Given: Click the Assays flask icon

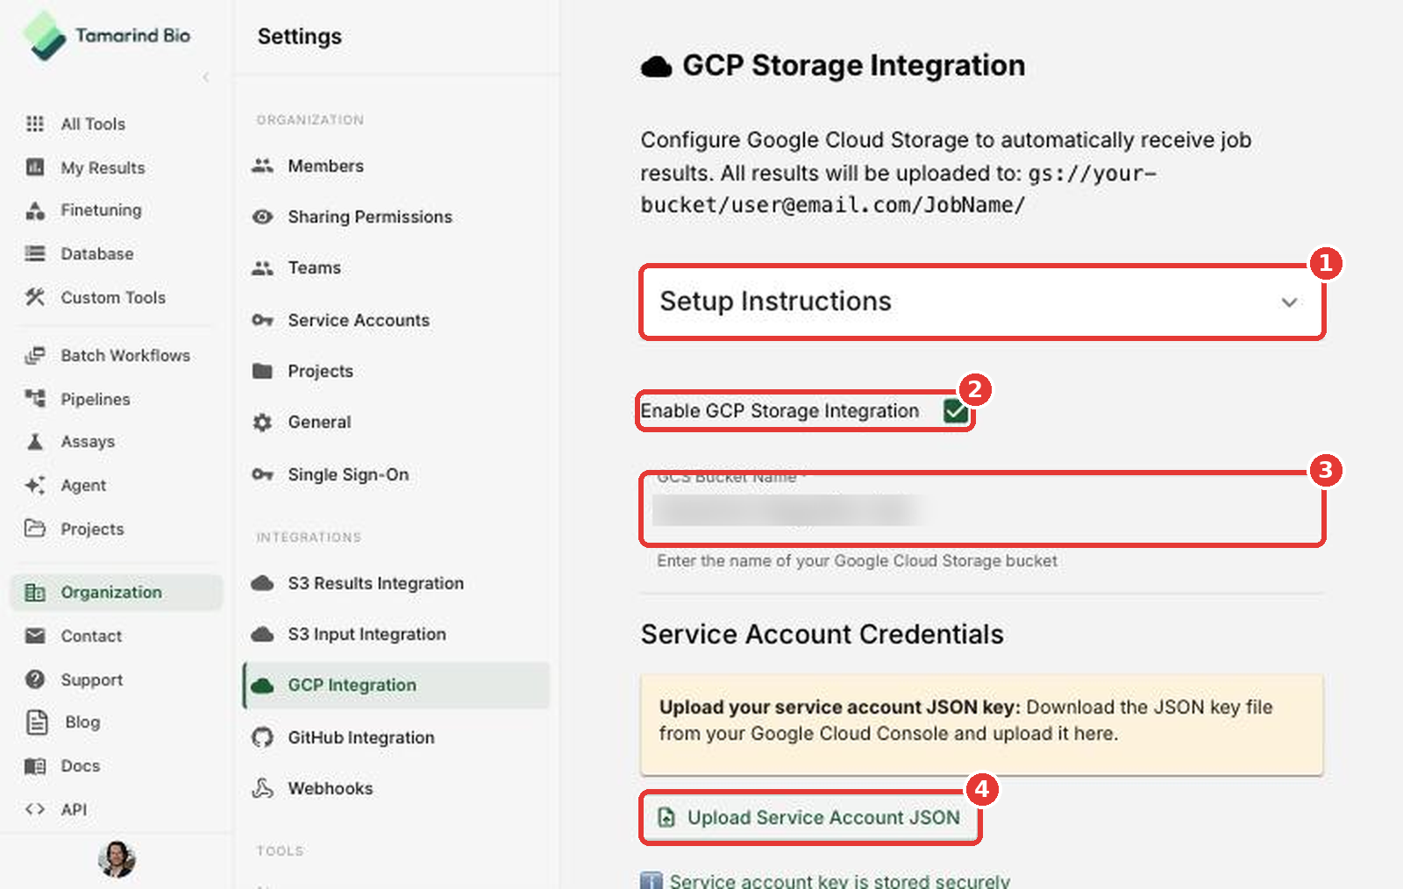Looking at the screenshot, I should 35,441.
